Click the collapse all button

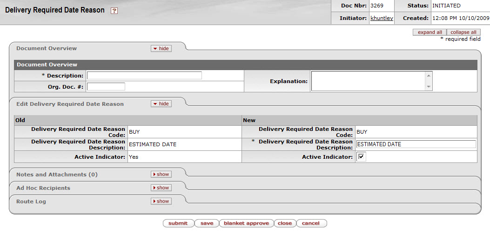click(x=463, y=32)
